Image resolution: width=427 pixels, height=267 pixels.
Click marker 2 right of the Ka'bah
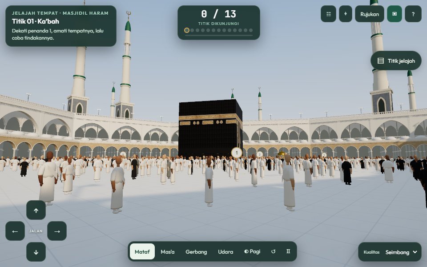[x=259, y=154]
